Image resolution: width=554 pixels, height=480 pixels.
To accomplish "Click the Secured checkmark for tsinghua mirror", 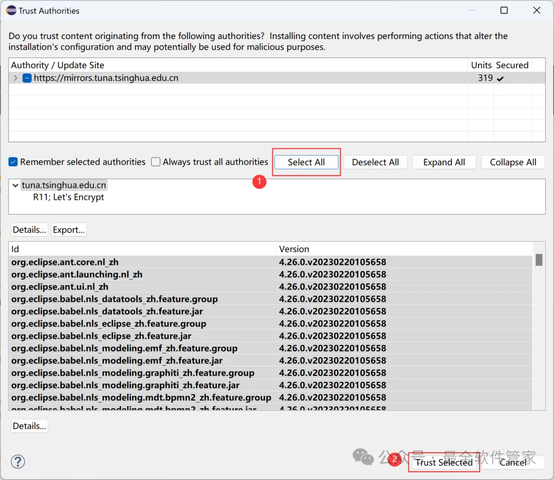I will [500, 79].
